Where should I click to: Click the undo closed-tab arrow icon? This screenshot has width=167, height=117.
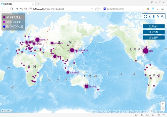point(21,9)
